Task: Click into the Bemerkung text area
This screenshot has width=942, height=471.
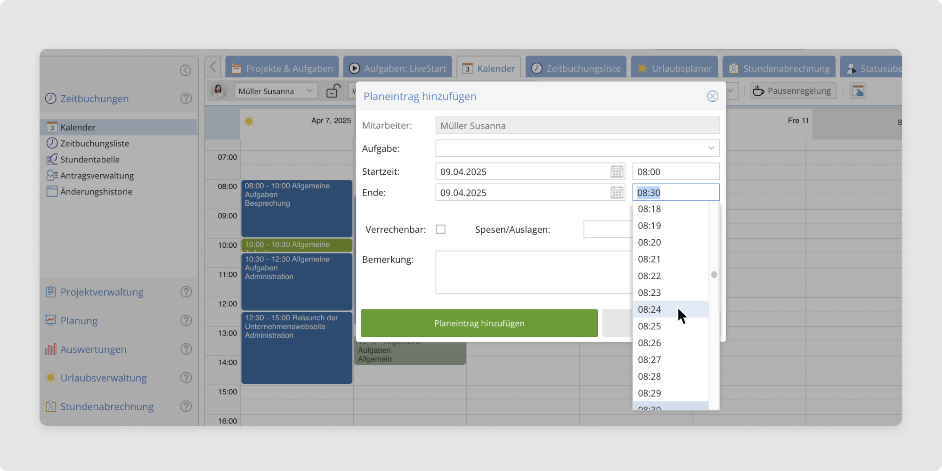Action: pos(532,272)
